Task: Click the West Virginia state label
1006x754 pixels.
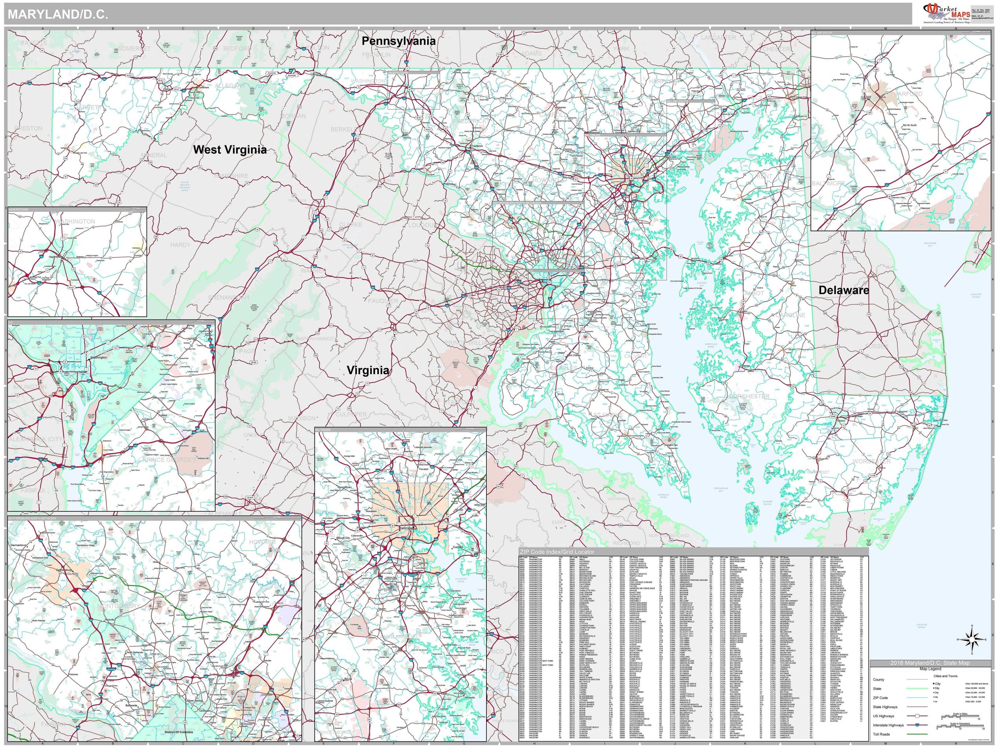Action: tap(229, 150)
